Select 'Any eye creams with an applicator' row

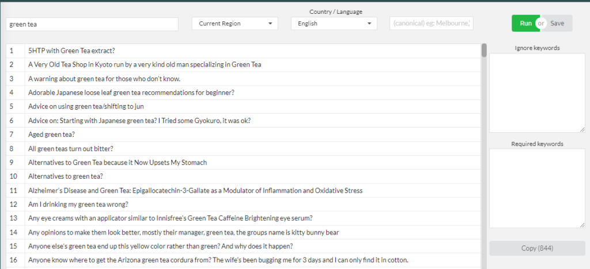click(x=244, y=218)
